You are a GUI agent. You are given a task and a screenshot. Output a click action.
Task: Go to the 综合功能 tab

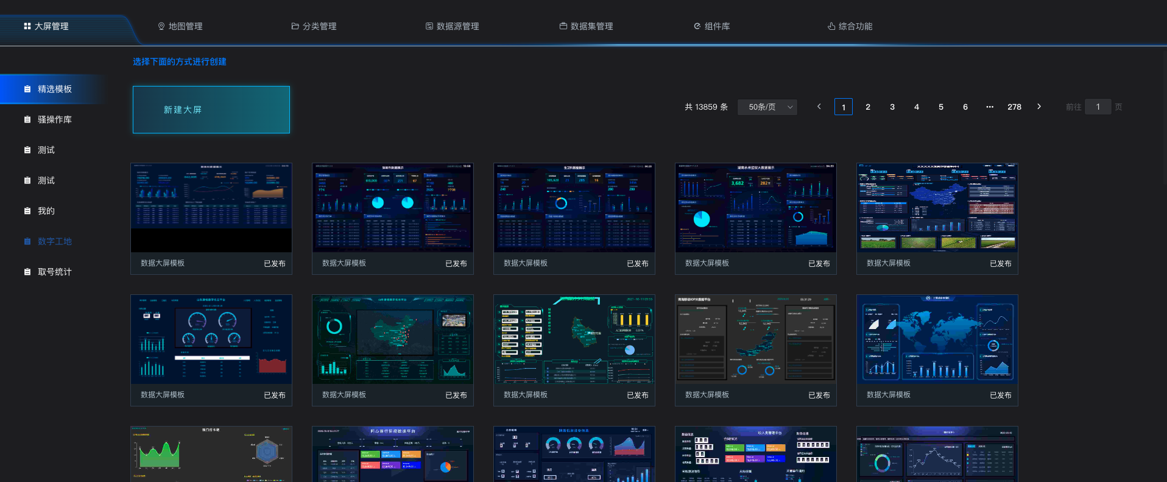pyautogui.click(x=850, y=26)
